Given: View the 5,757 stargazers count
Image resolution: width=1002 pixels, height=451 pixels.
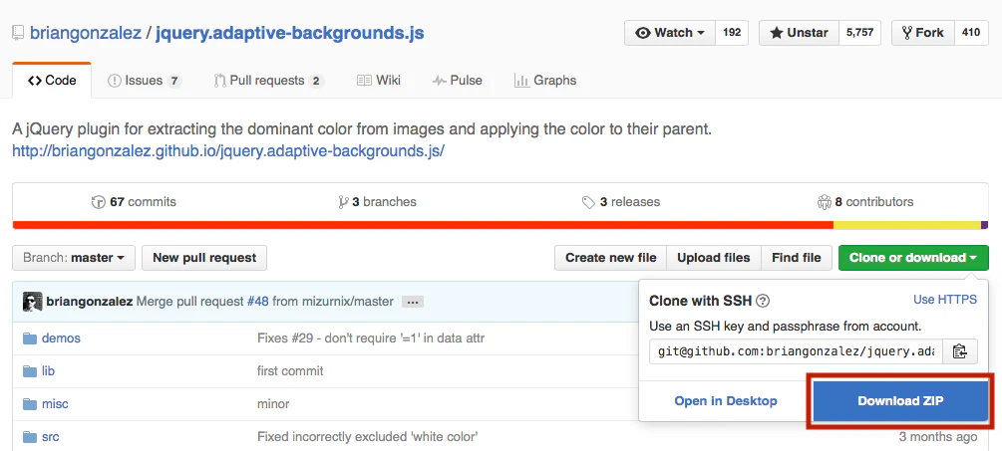Looking at the screenshot, I should coord(859,33).
